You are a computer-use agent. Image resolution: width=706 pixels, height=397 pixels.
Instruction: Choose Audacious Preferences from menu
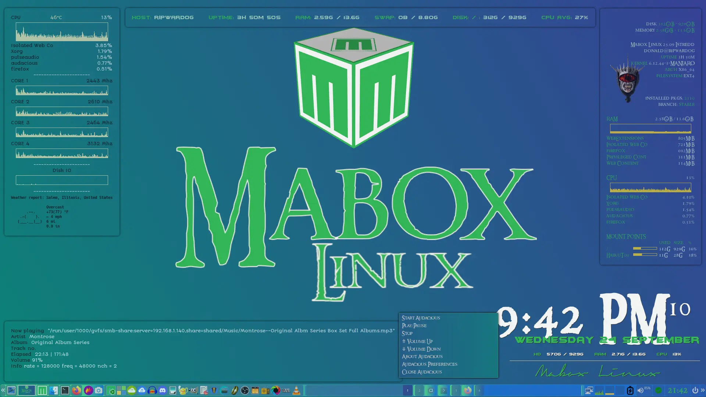pos(429,364)
